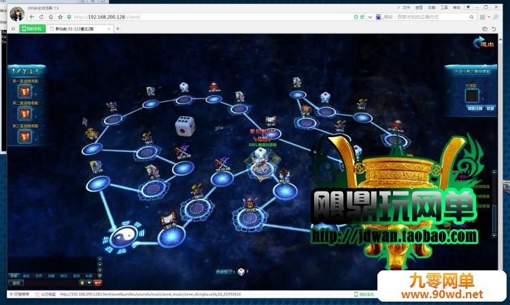The image size is (510, 305).
Task: Click the browser user avatar
Action: [x=17, y=14]
